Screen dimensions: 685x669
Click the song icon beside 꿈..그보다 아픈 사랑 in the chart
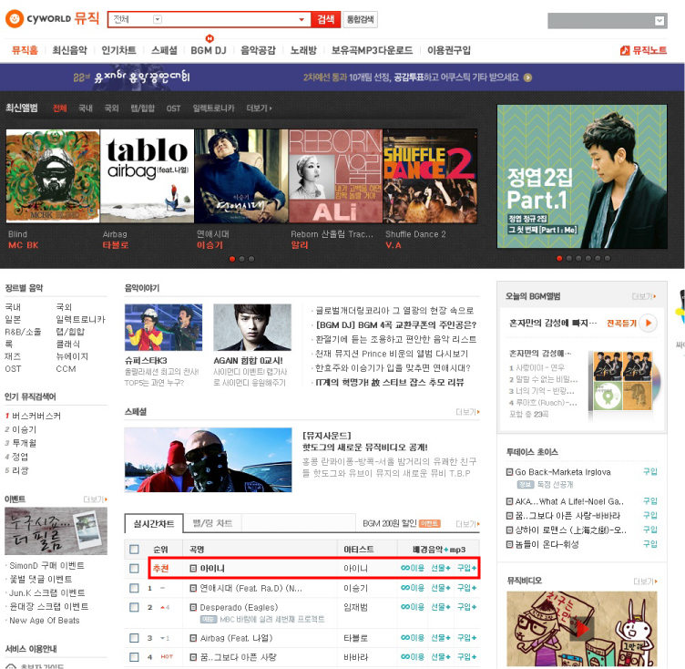click(193, 657)
